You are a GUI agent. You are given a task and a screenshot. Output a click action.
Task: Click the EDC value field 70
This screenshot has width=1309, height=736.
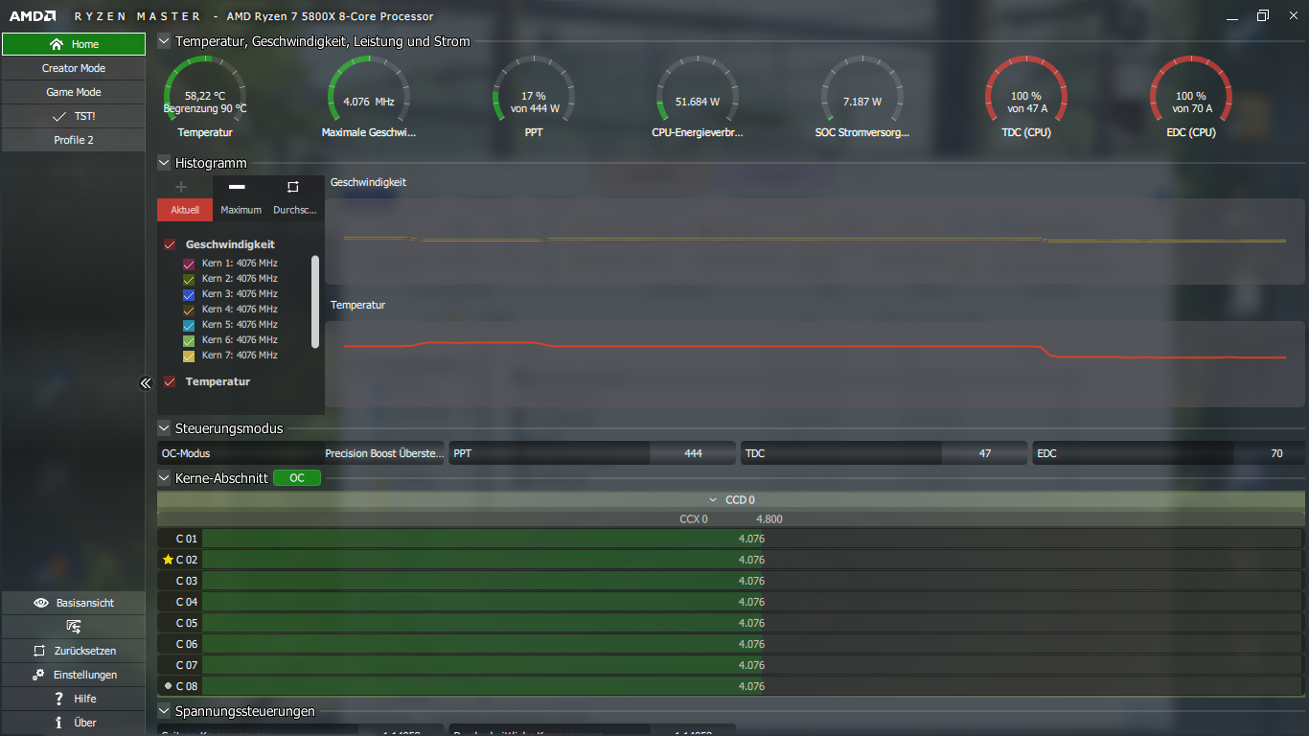tap(1275, 453)
